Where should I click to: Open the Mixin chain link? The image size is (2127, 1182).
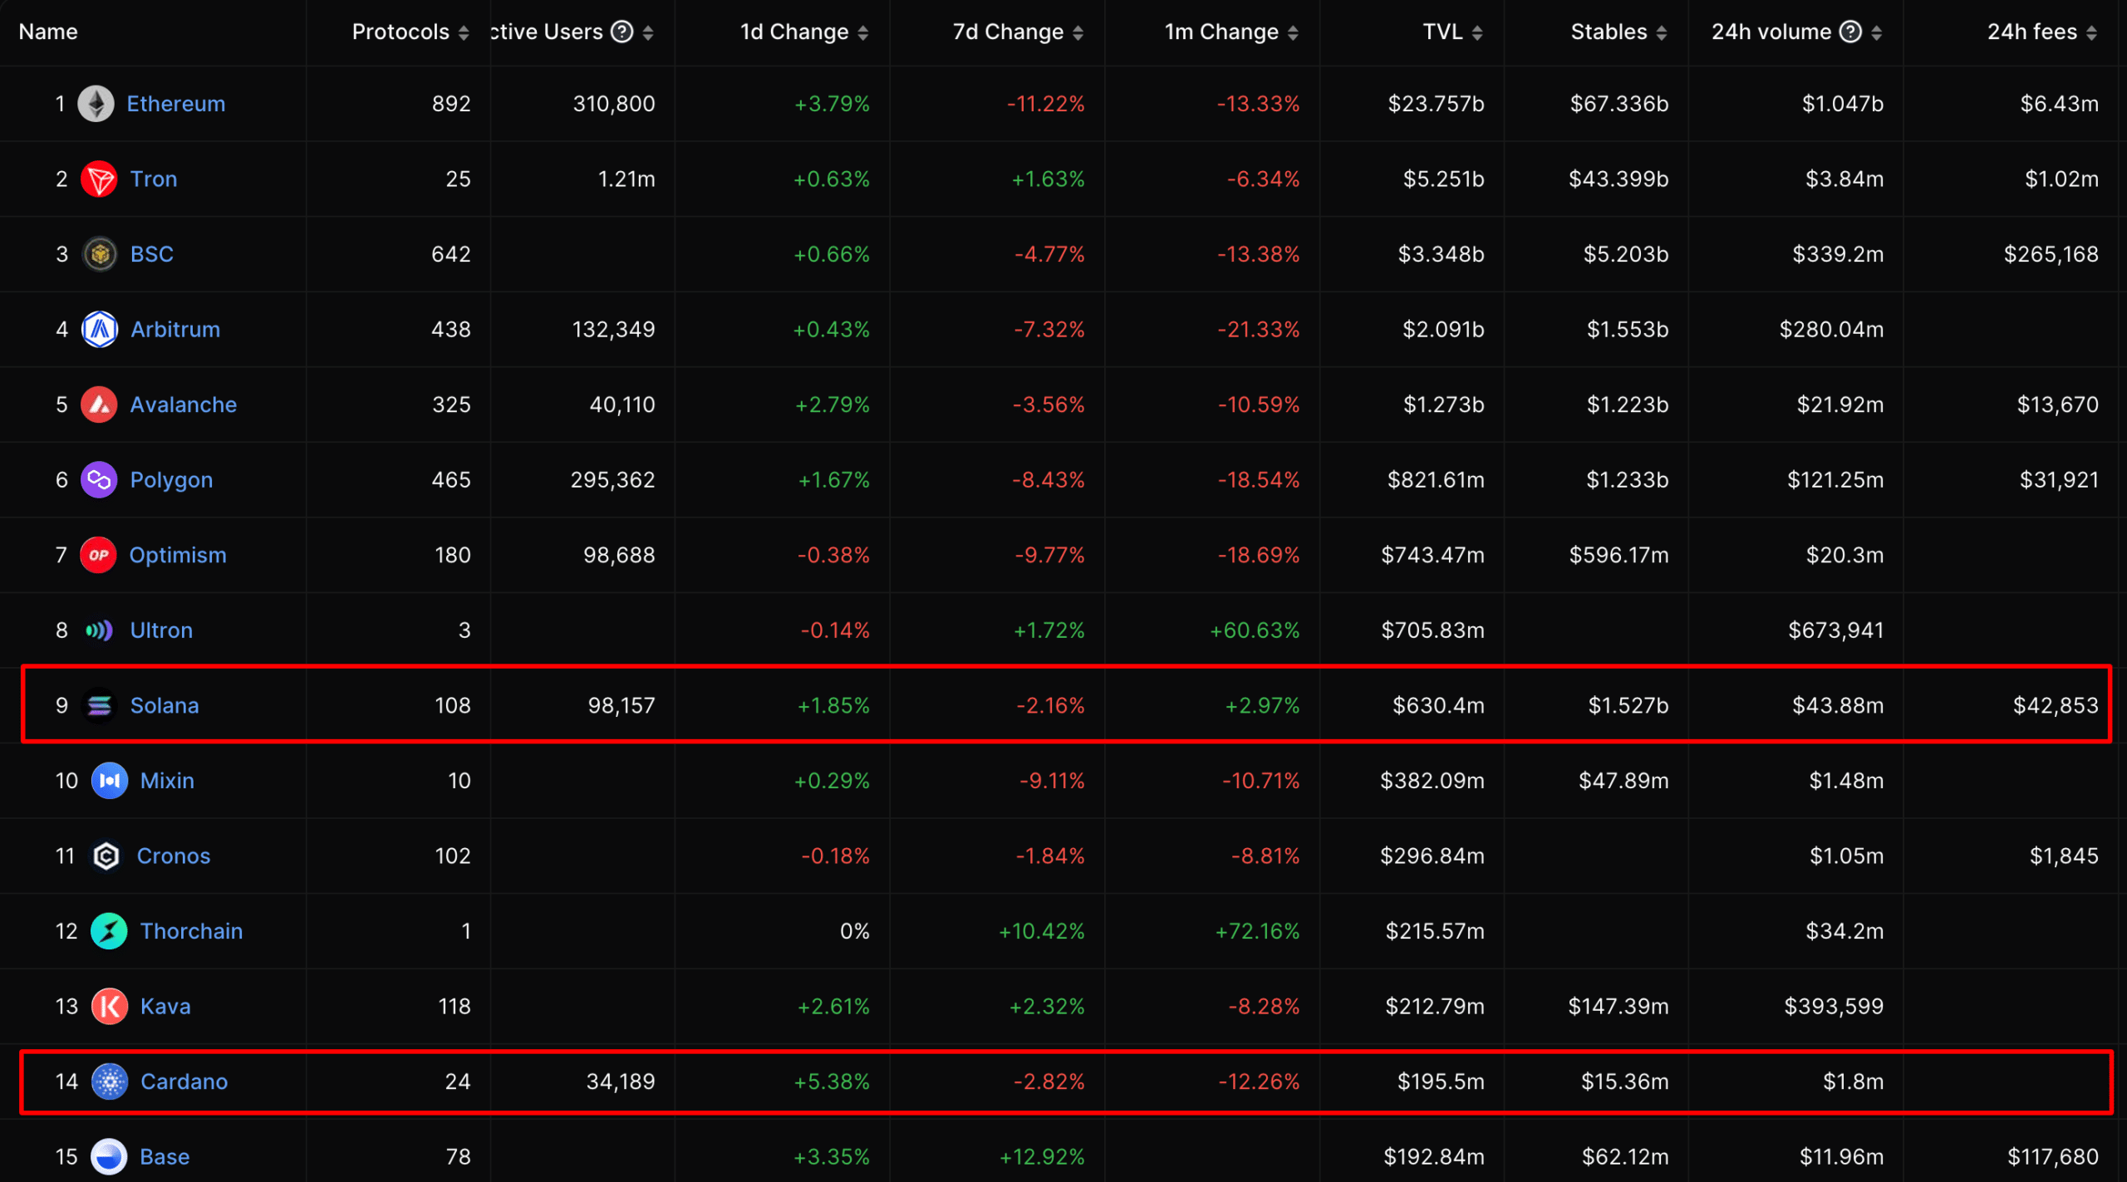pos(167,781)
